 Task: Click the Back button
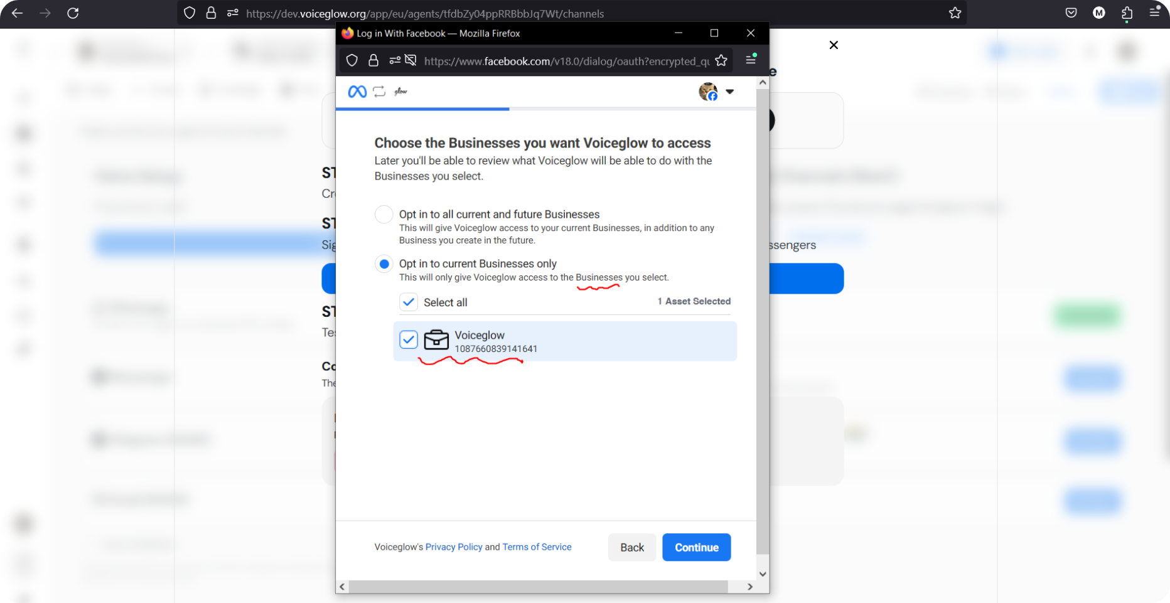[632, 547]
